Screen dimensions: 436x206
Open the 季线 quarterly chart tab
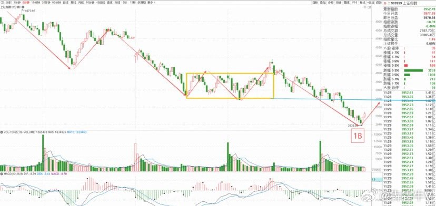(110, 3)
